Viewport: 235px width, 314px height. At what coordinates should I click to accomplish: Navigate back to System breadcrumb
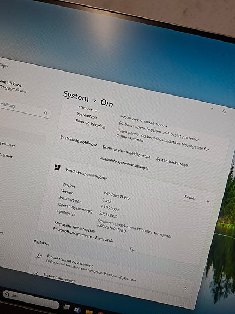tap(76, 96)
